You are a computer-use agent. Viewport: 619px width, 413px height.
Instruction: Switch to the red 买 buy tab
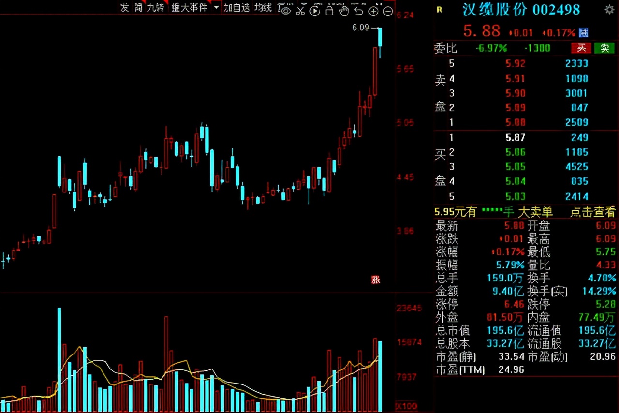point(581,48)
